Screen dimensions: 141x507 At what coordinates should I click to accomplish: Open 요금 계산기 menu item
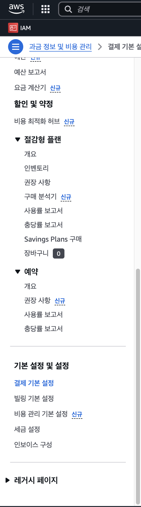pos(30,88)
